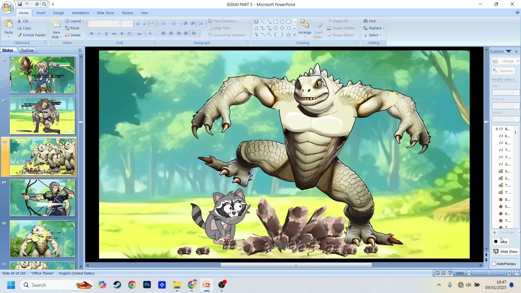
Task: Reset the slide layout
Action: point(72,28)
